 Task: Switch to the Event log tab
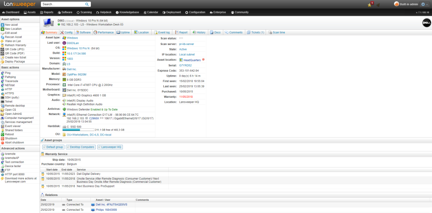162,32
